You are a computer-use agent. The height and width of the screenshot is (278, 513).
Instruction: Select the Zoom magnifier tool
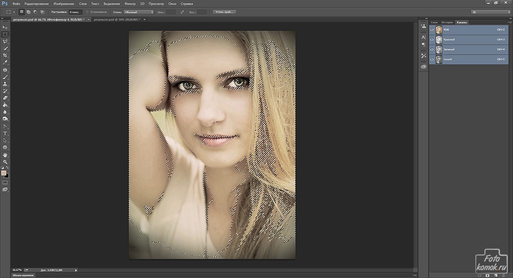(5, 162)
